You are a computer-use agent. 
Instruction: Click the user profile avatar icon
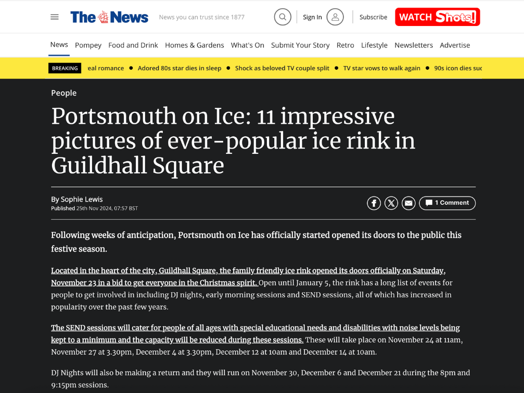[x=335, y=17]
